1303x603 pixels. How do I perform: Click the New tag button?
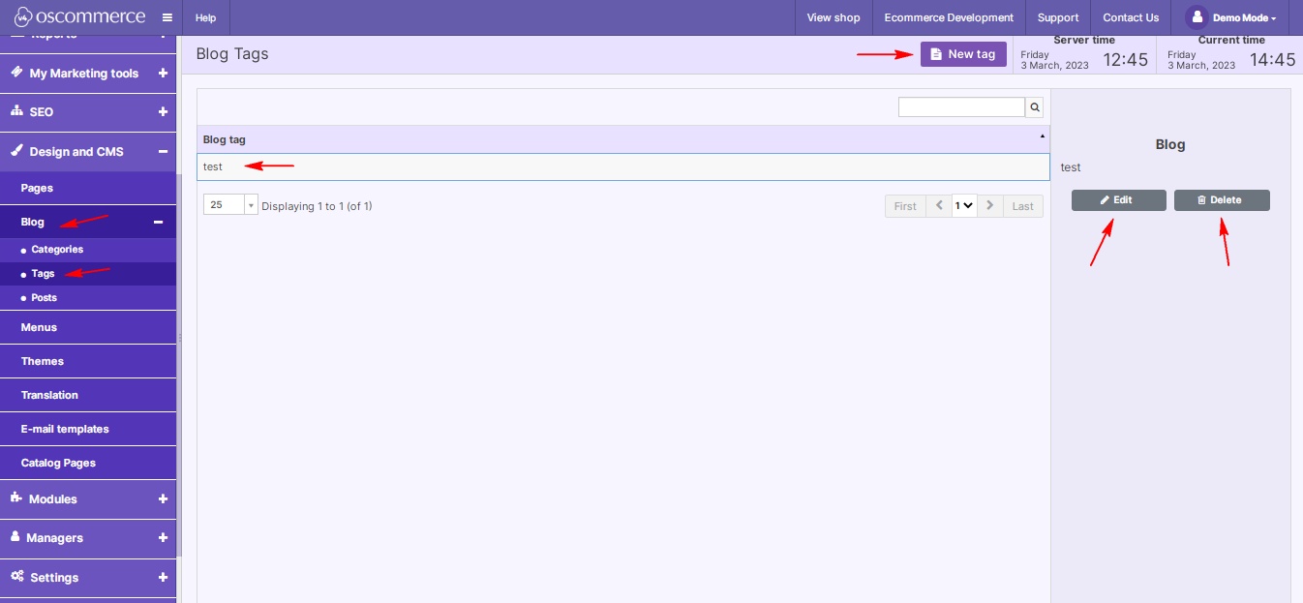click(x=963, y=54)
